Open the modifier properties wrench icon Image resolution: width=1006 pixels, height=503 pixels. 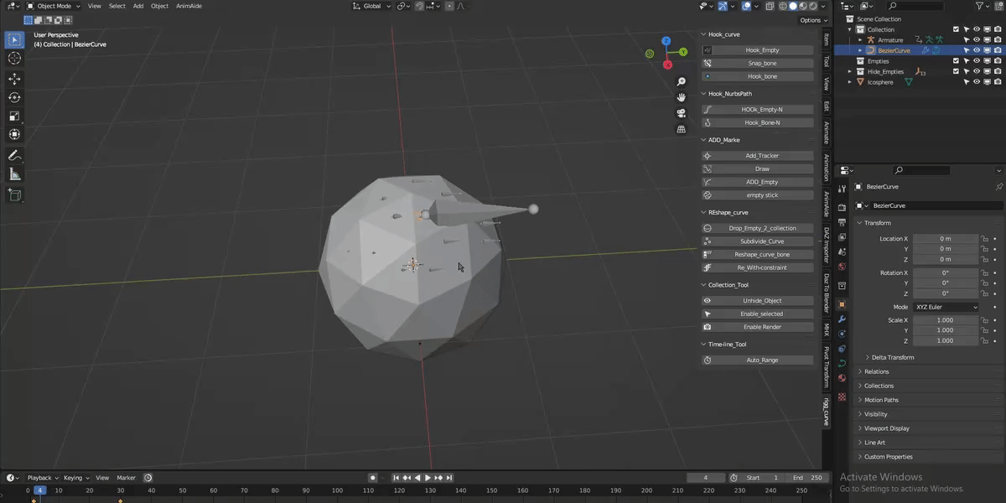coord(842,319)
